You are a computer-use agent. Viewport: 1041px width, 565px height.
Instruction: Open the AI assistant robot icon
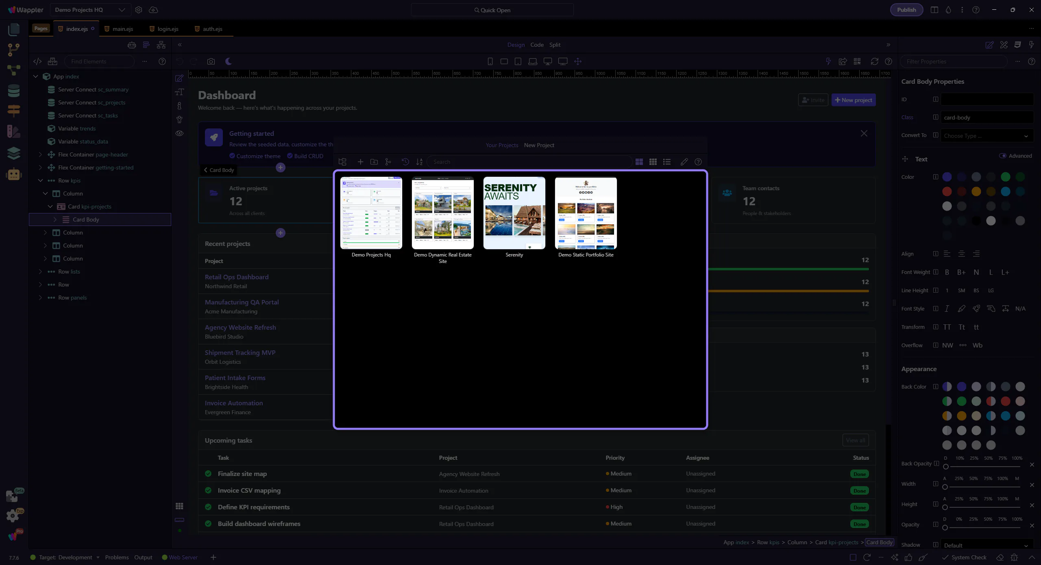(x=13, y=174)
